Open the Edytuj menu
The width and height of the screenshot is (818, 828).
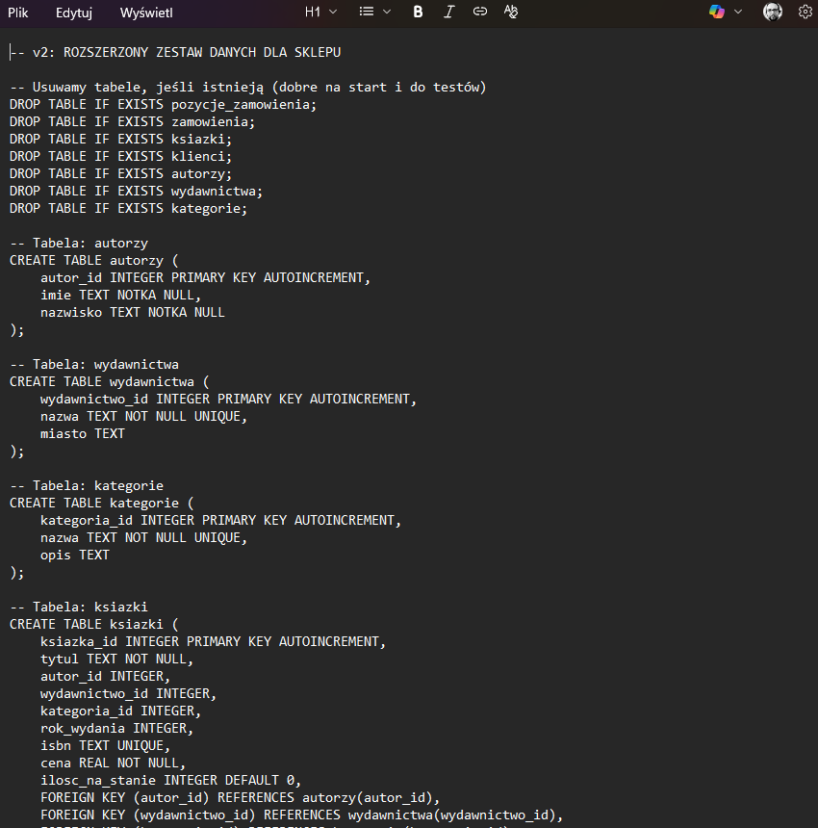pos(74,12)
